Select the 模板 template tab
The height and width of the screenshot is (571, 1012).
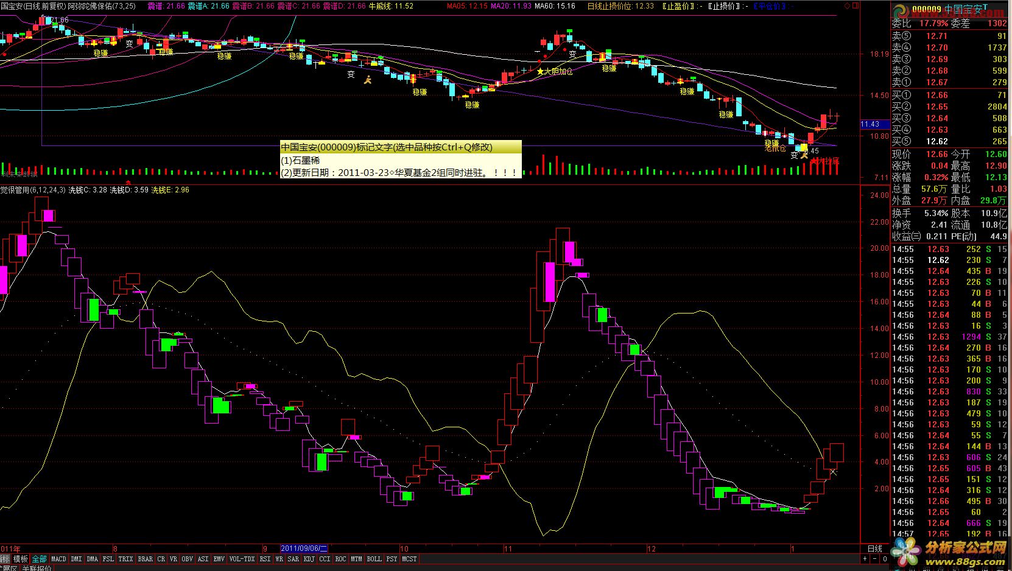[21, 559]
